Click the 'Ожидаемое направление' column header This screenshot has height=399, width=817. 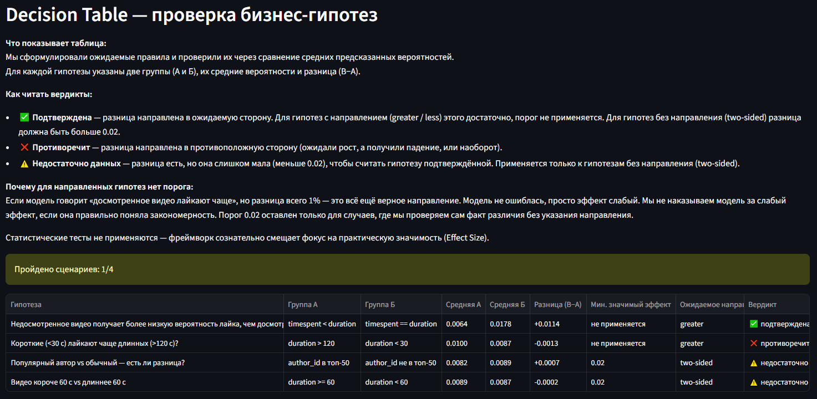710,305
